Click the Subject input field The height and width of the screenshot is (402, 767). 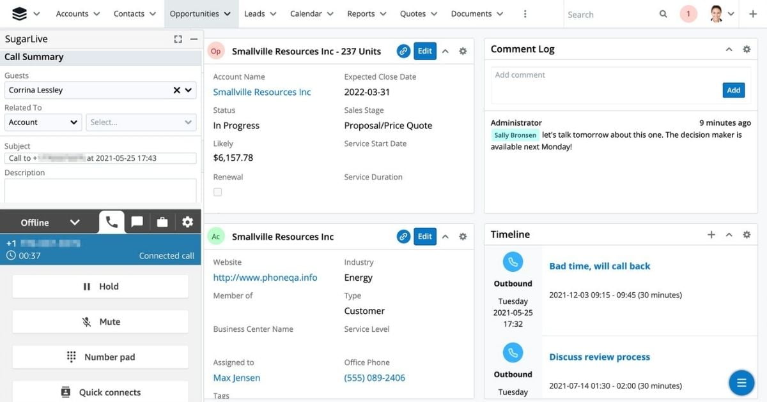tap(100, 158)
